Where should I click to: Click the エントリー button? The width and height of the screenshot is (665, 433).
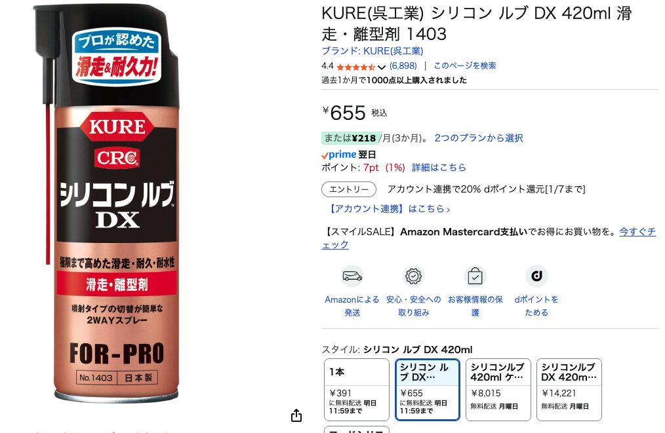tap(349, 189)
